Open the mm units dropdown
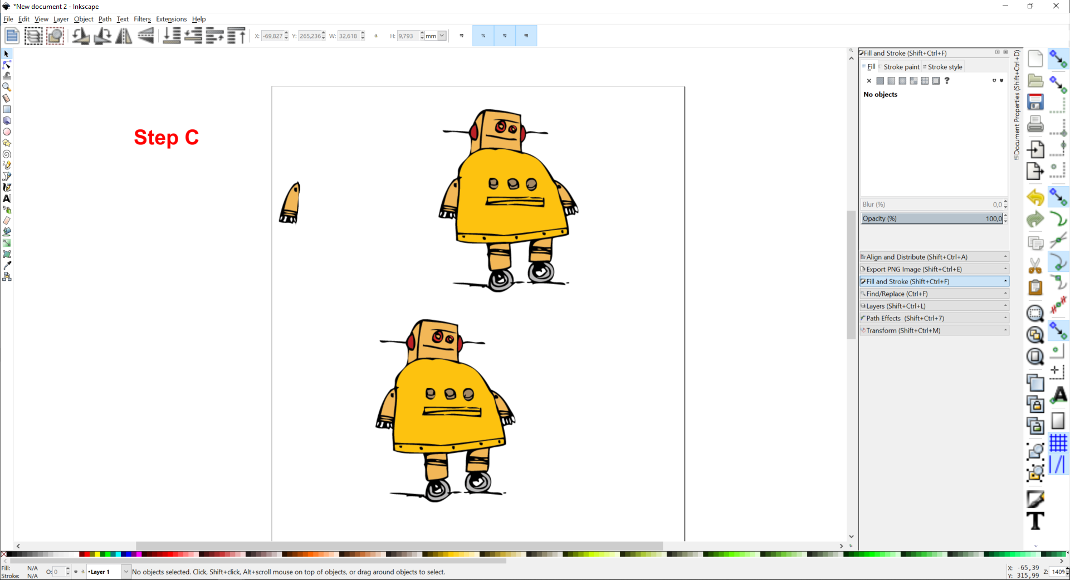Screen dimensions: 1070x580 click(x=441, y=36)
